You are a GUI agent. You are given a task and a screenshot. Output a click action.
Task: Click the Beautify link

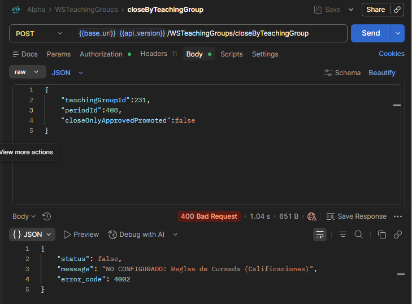382,73
